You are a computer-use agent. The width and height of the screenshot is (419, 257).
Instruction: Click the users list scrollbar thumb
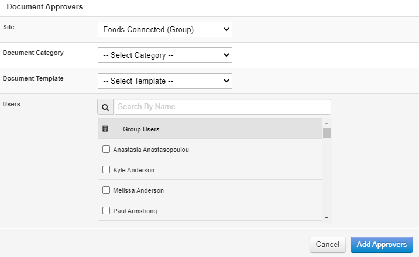pos(327,133)
